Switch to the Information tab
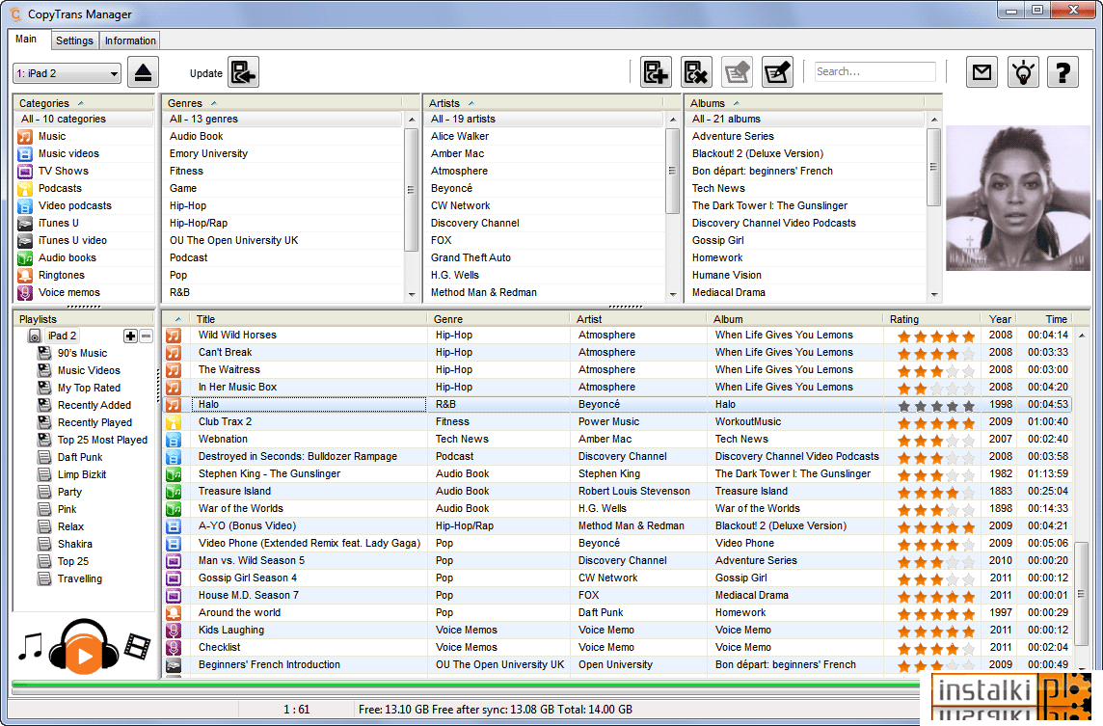This screenshot has width=1103, height=726. [130, 40]
